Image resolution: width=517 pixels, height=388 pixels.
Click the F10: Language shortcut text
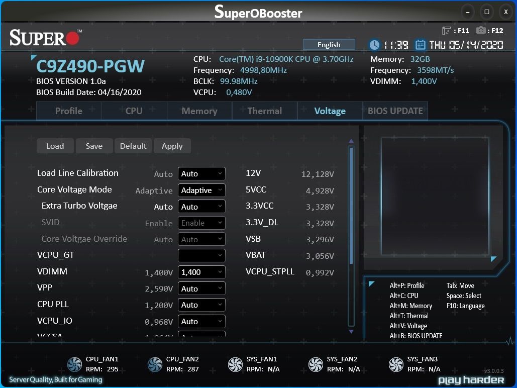tap(466, 306)
